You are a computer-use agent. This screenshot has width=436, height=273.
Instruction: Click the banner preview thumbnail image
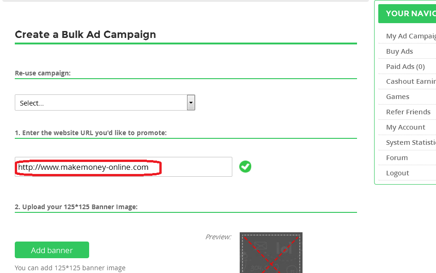point(271,253)
